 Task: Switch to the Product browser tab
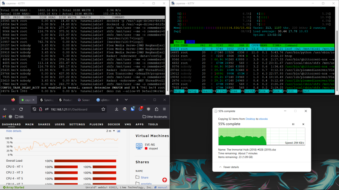click(x=65, y=100)
